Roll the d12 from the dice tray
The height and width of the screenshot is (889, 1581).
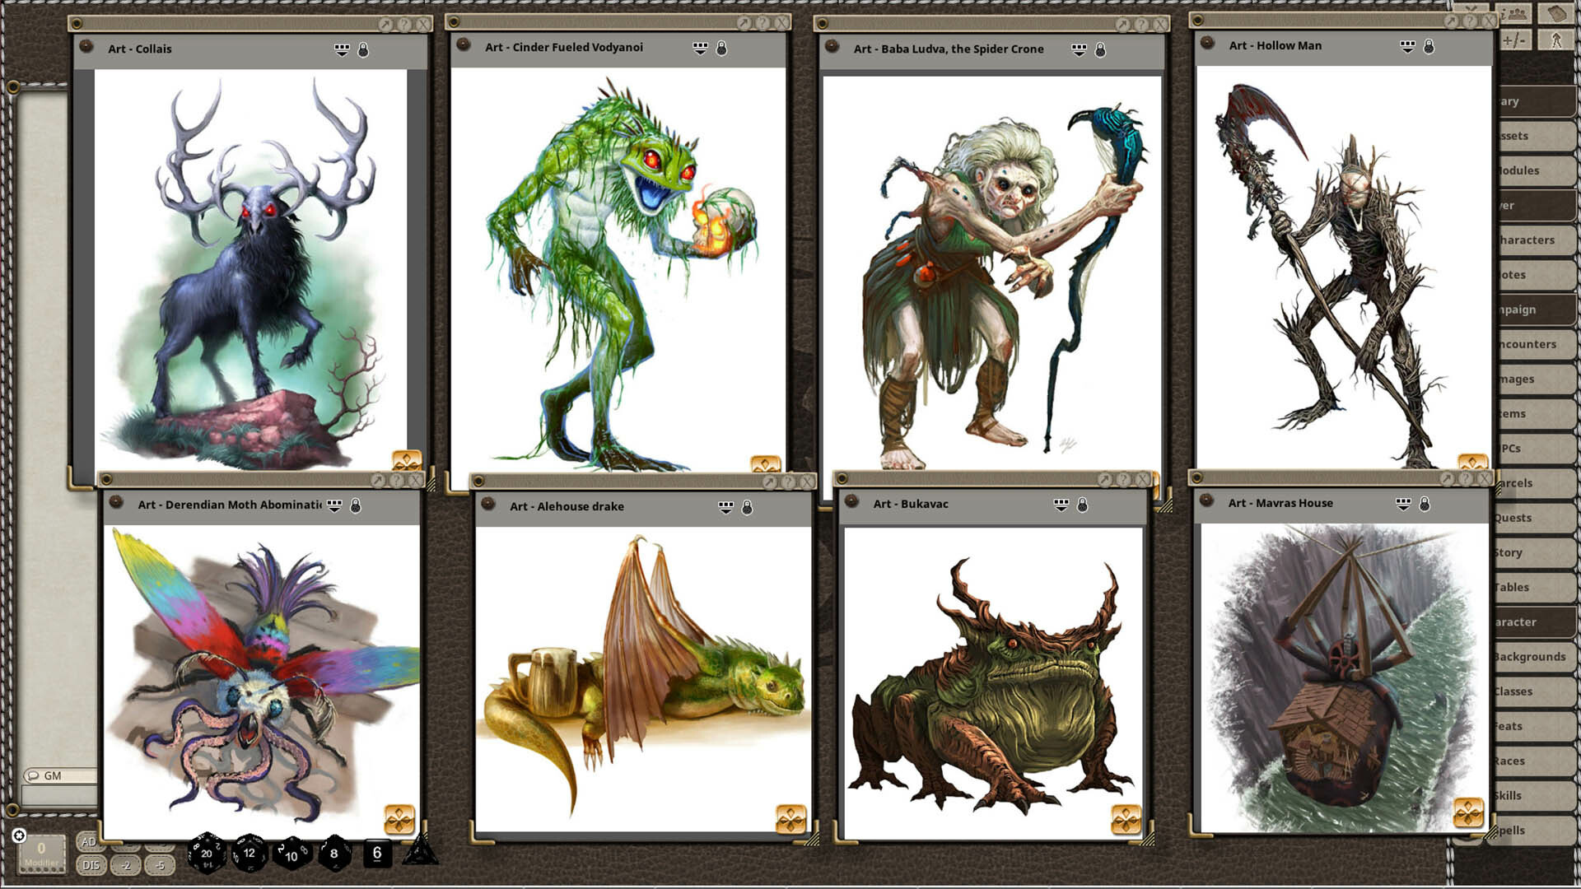click(249, 854)
